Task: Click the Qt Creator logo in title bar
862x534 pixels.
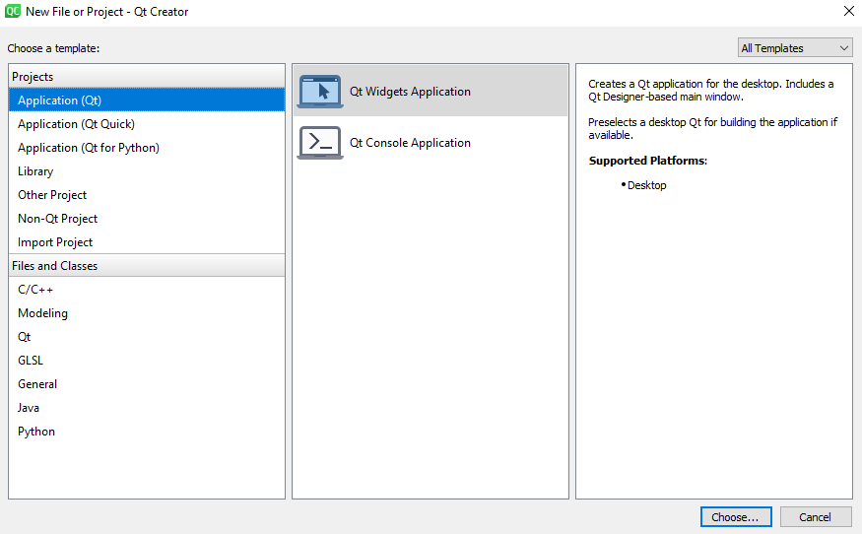Action: pyautogui.click(x=13, y=12)
